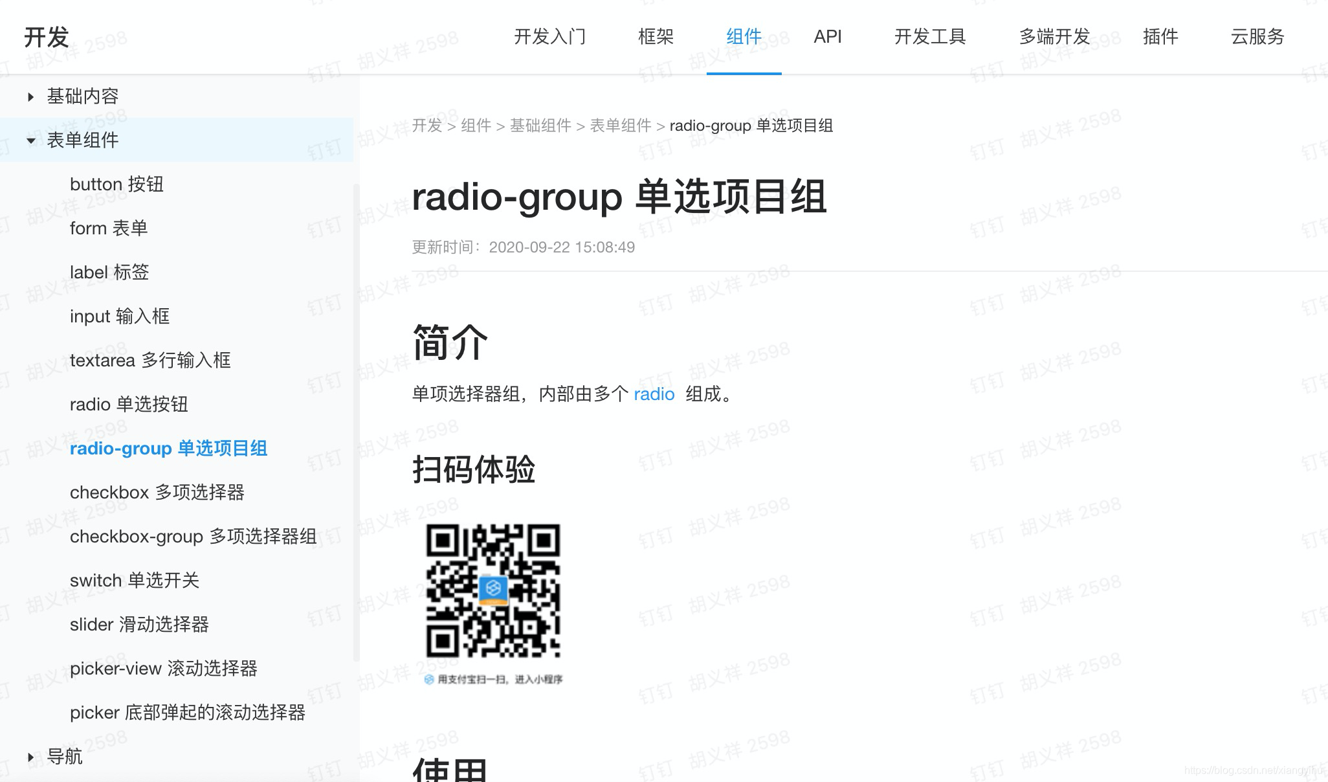Image resolution: width=1328 pixels, height=782 pixels.
Task: Click the Alipay mini program QR code
Action: 493,590
